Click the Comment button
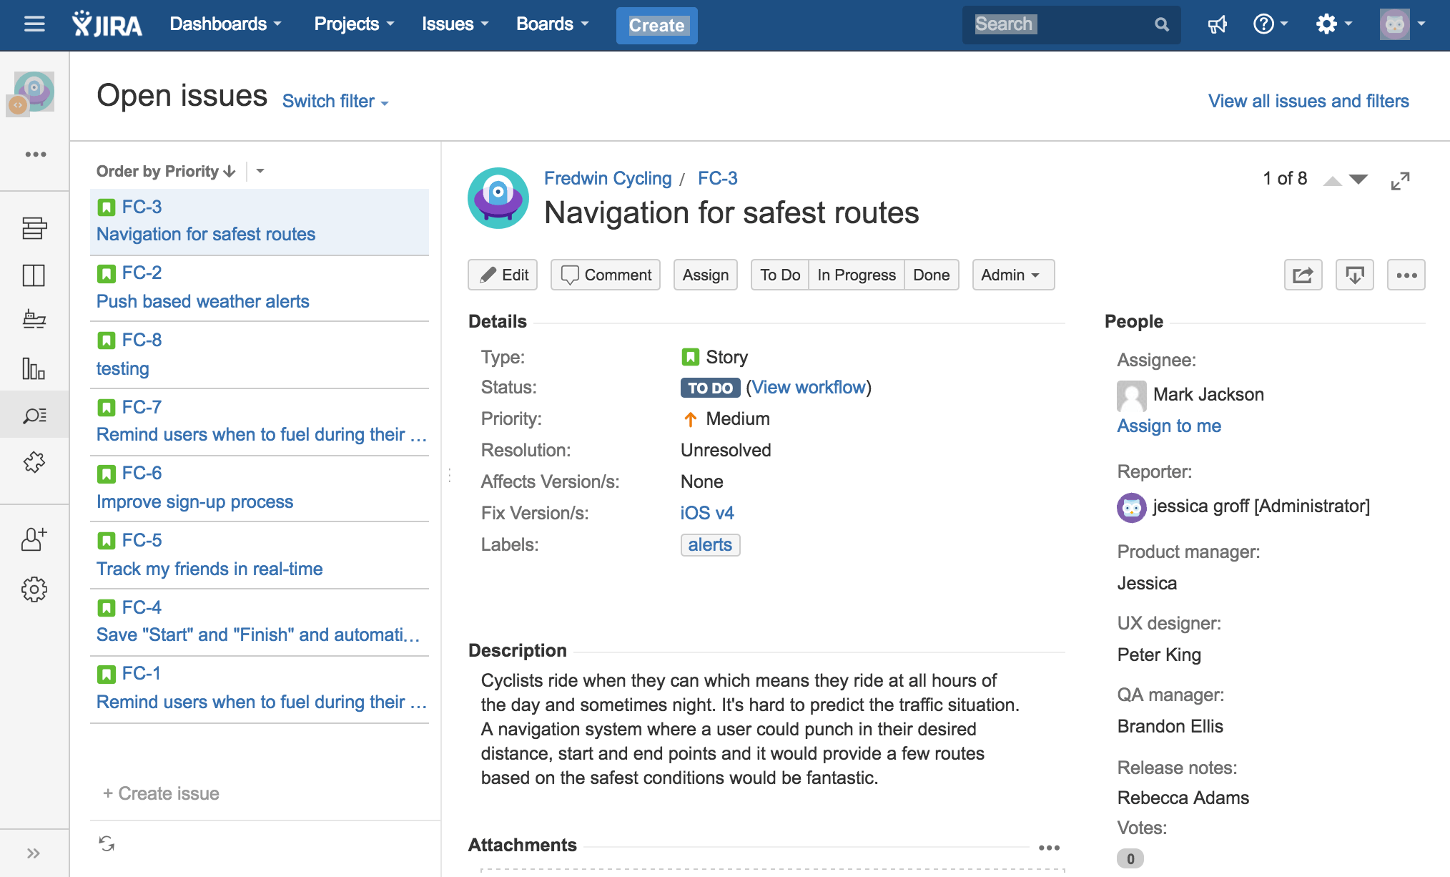 [x=606, y=275]
